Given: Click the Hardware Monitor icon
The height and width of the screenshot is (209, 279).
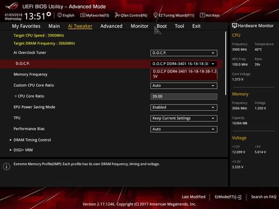Looking at the screenshot, I should (234, 26).
